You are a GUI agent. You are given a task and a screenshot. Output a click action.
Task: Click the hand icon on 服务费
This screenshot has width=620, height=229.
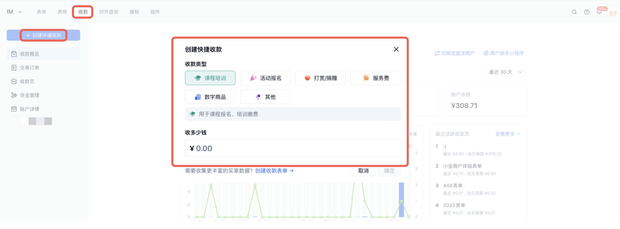pos(366,78)
